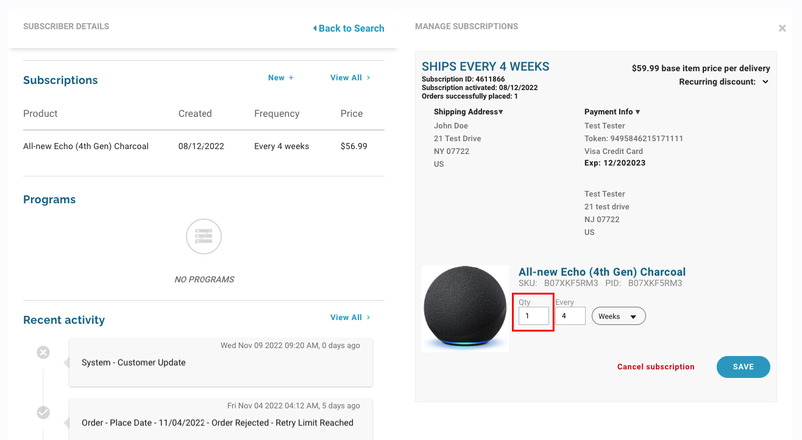
Task: Click the empty programs list icon
Action: [204, 237]
